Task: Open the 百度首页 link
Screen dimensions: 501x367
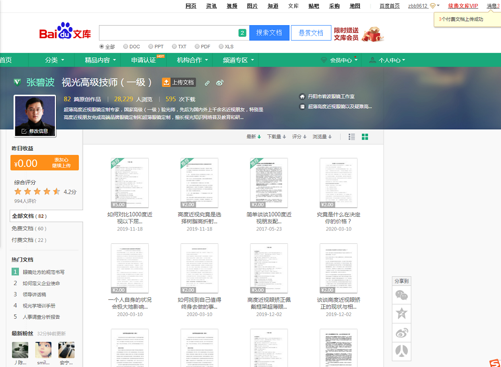Action: 389,6
